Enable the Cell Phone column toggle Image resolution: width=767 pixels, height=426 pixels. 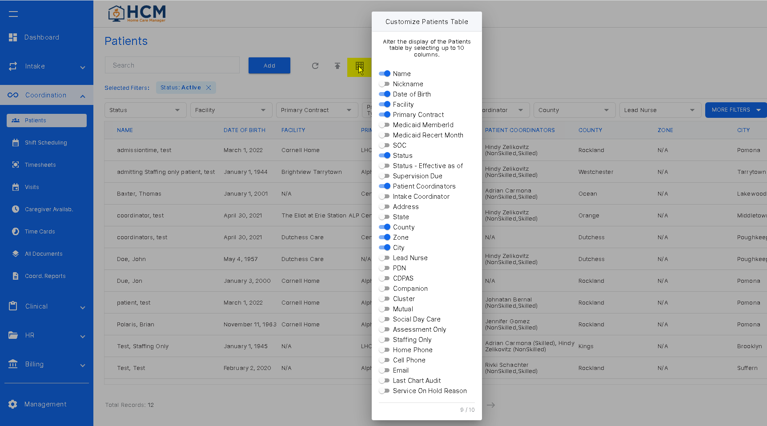tap(385, 360)
